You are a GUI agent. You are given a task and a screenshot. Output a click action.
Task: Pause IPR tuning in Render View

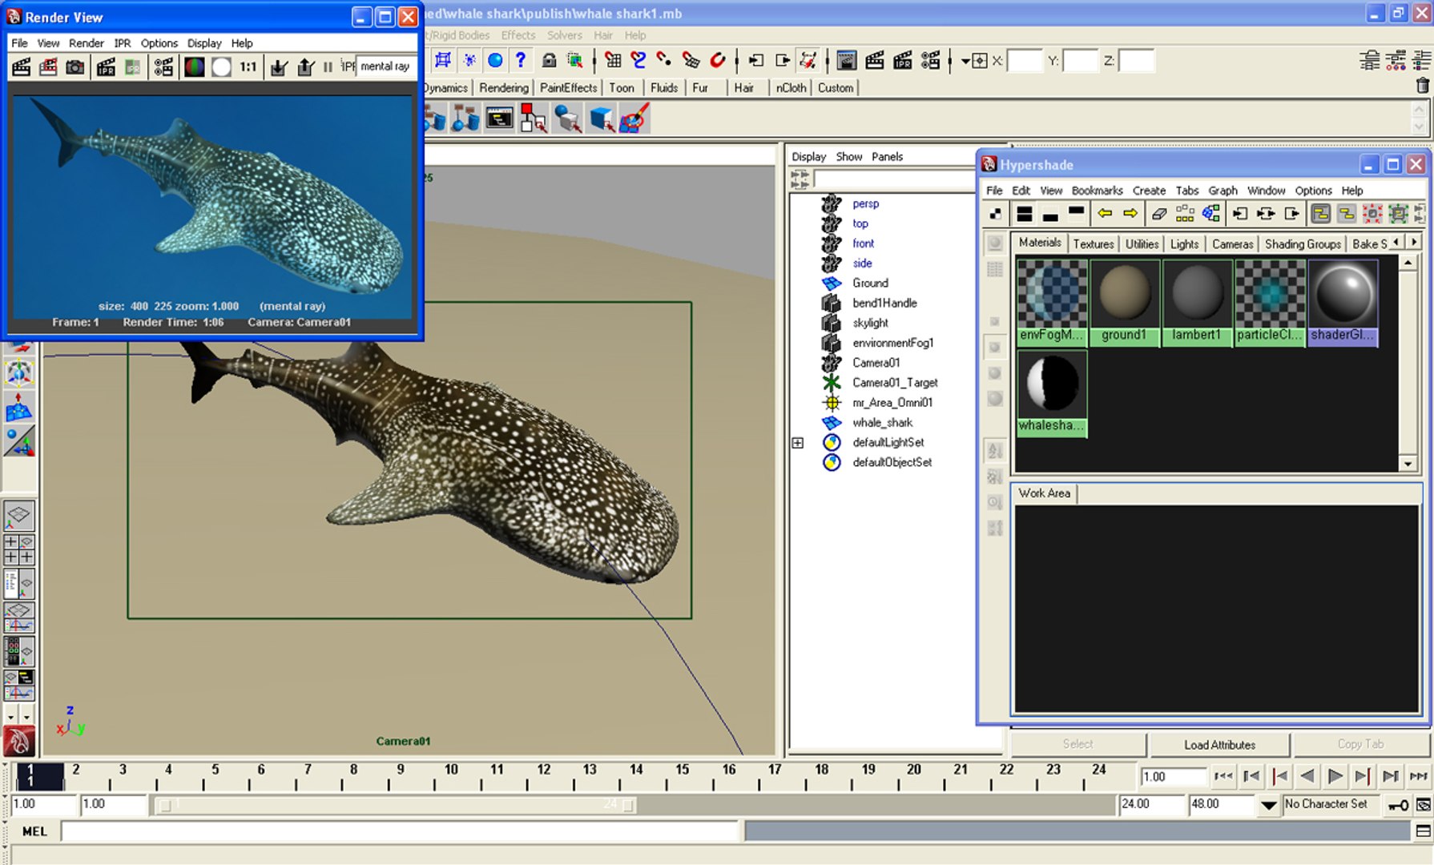328,67
